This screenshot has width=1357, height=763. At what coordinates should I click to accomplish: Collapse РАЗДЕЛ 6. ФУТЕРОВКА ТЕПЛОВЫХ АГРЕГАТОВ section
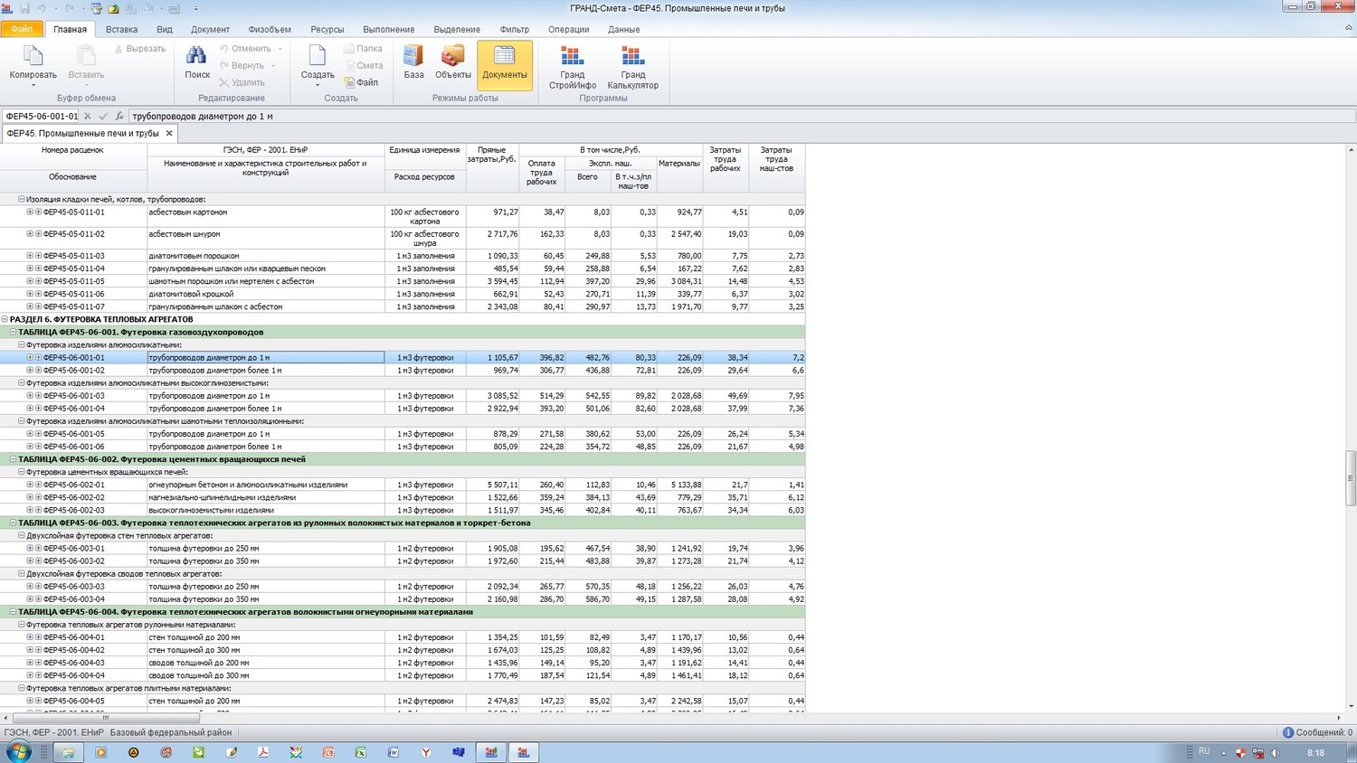click(5, 319)
